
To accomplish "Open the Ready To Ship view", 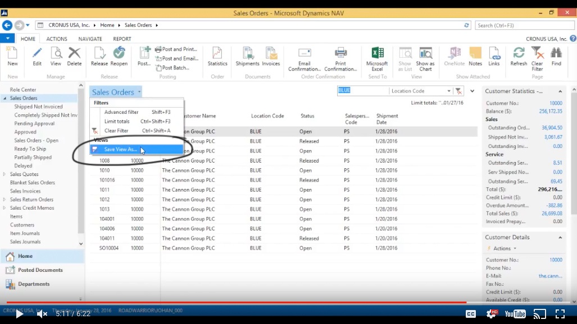I will coord(30,149).
